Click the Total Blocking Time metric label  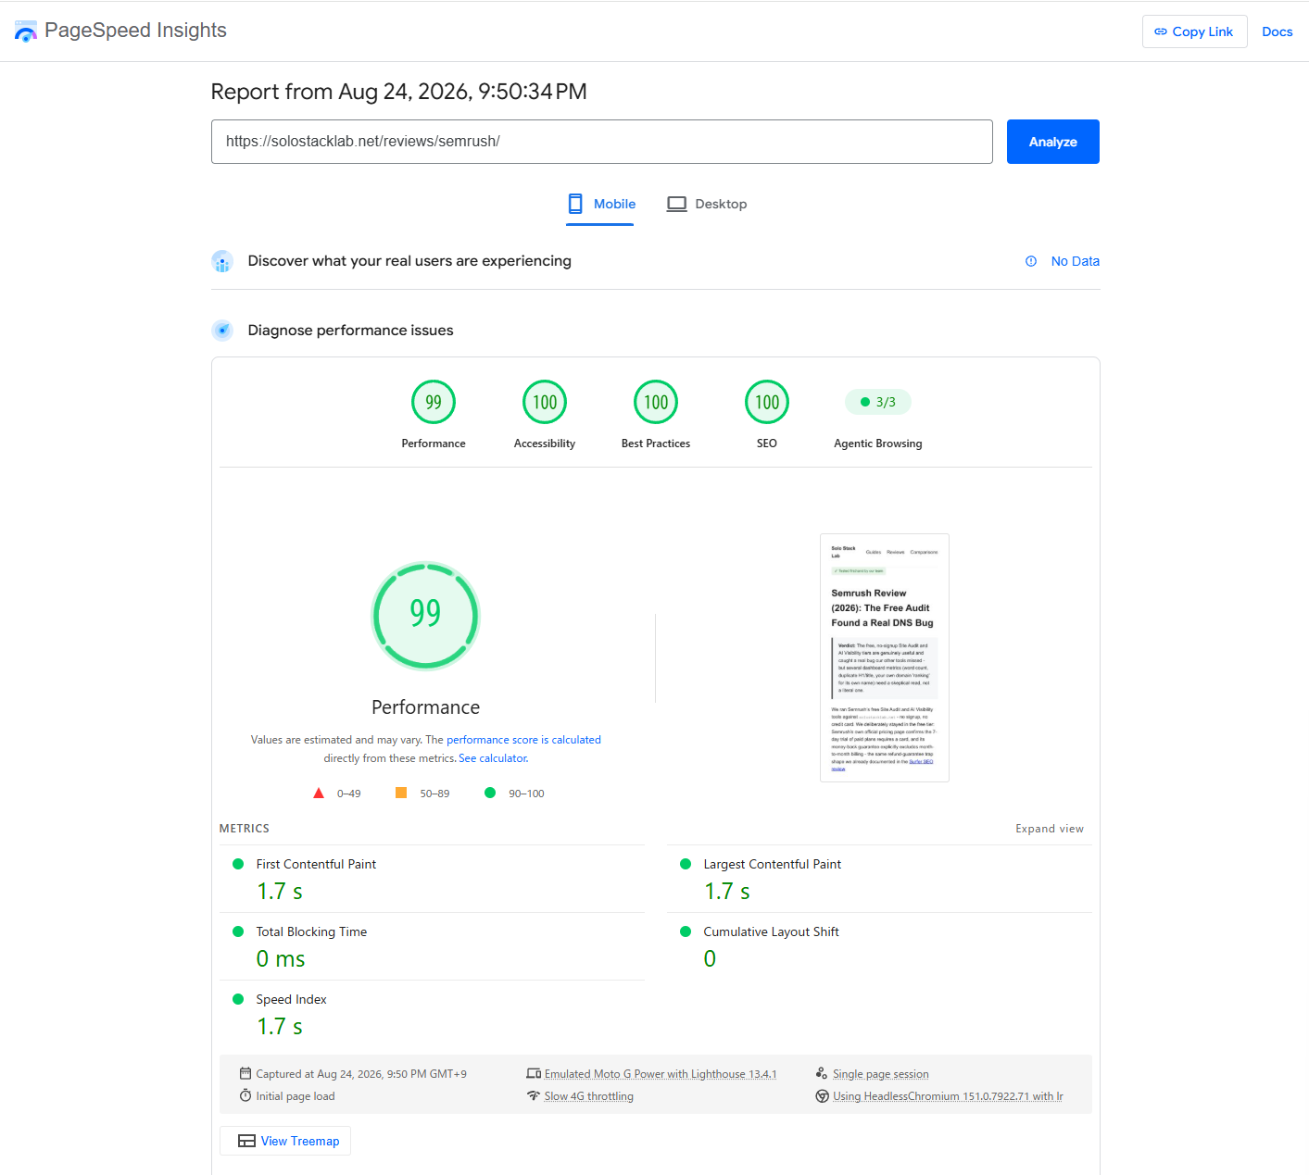pos(311,931)
